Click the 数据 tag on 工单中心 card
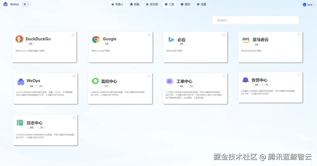Screen dimensions: 317x166 click(181, 86)
